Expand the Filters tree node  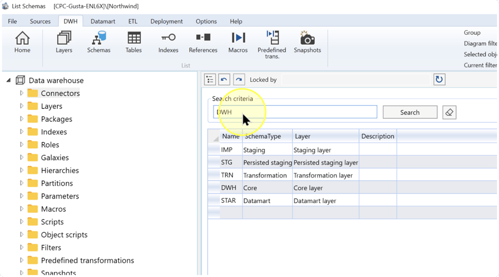click(22, 247)
